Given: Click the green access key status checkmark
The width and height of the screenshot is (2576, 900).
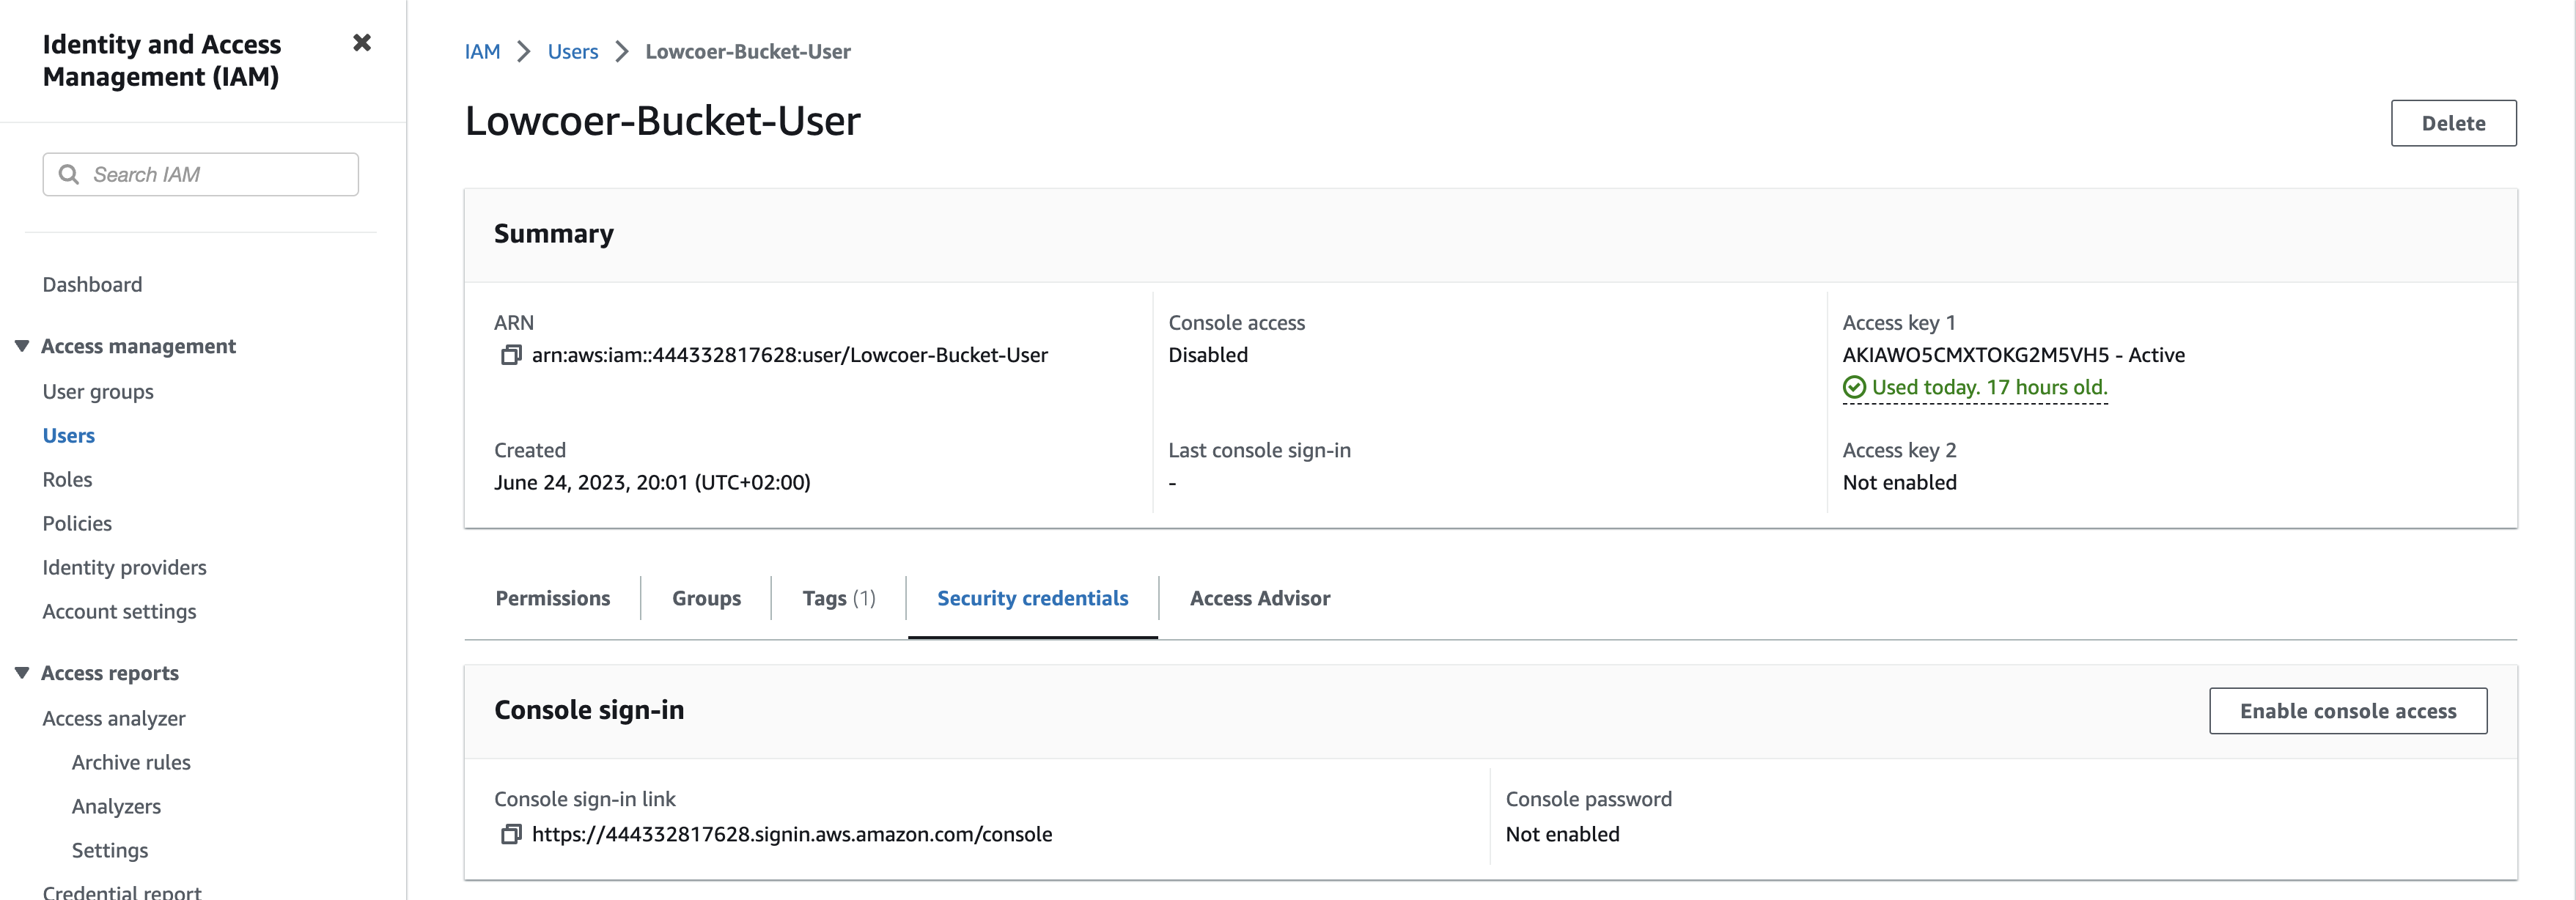Looking at the screenshot, I should pyautogui.click(x=1854, y=387).
